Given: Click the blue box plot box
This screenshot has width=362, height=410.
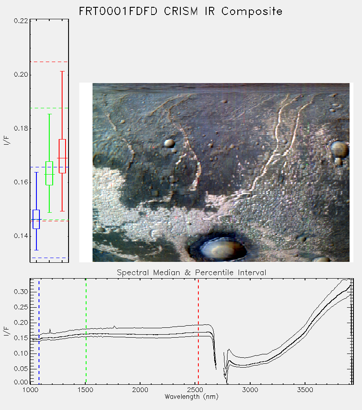Looking at the screenshot, I should (36, 219).
